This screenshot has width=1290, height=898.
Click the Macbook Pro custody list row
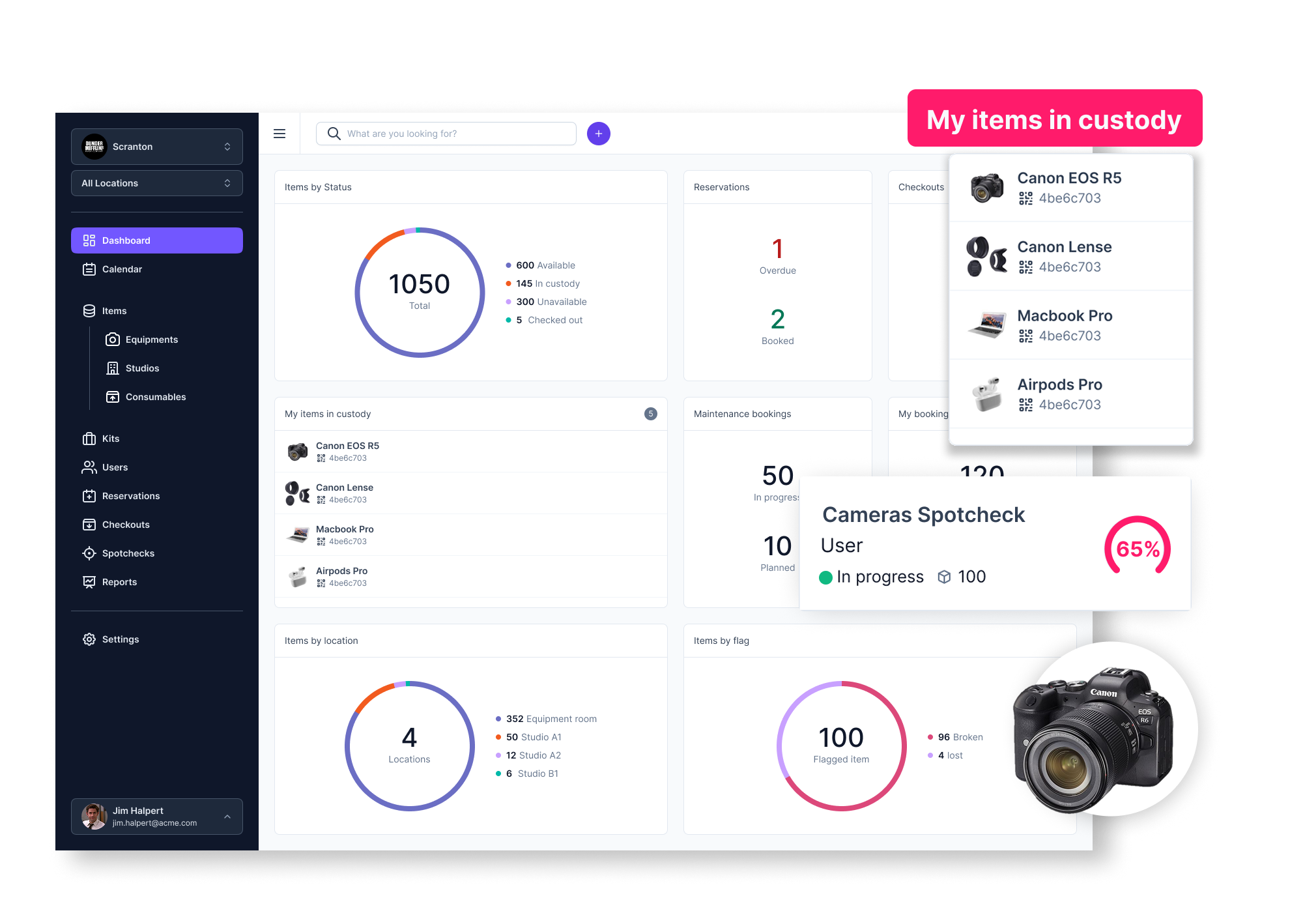click(471, 535)
